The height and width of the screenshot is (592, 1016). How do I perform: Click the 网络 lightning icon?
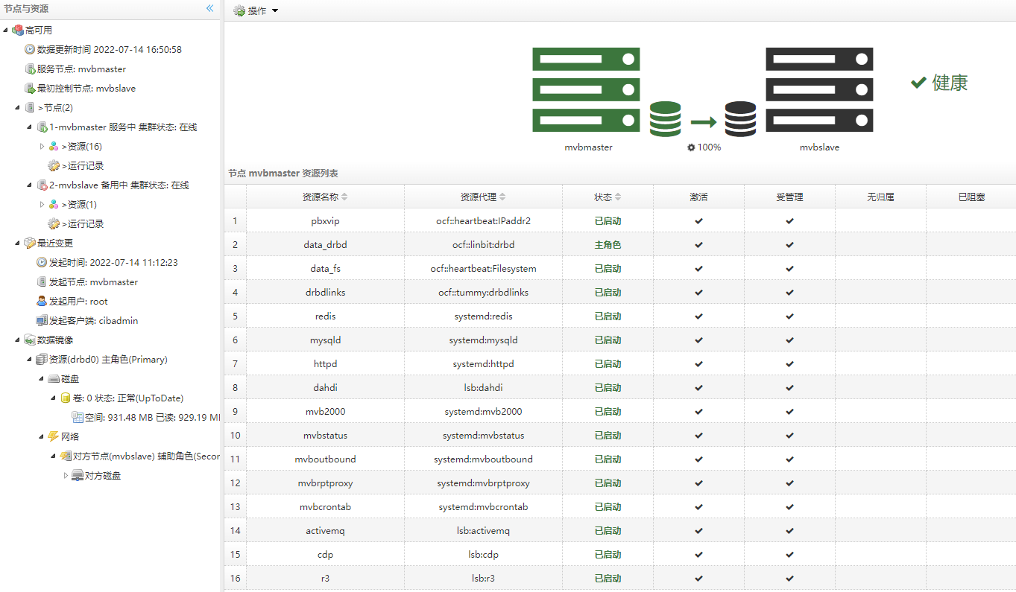(54, 437)
